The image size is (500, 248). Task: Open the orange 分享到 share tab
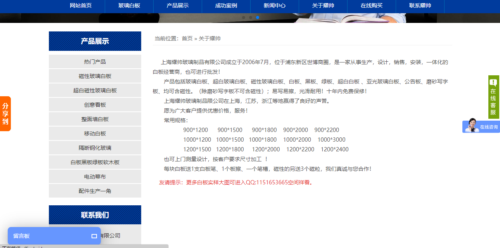pos(5,114)
